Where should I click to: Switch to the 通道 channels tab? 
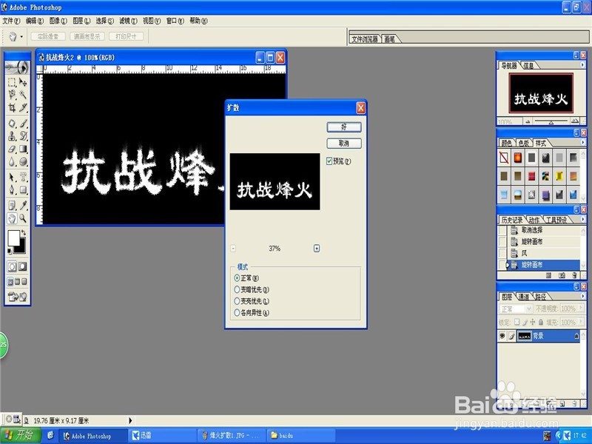click(525, 297)
